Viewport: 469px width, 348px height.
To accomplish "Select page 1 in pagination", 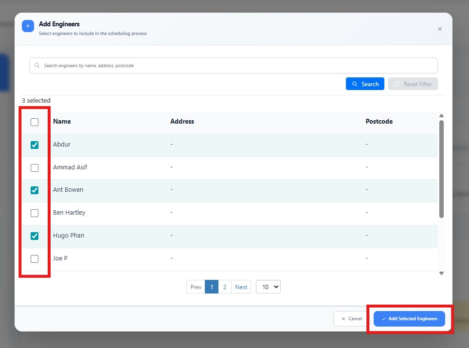I will click(212, 287).
